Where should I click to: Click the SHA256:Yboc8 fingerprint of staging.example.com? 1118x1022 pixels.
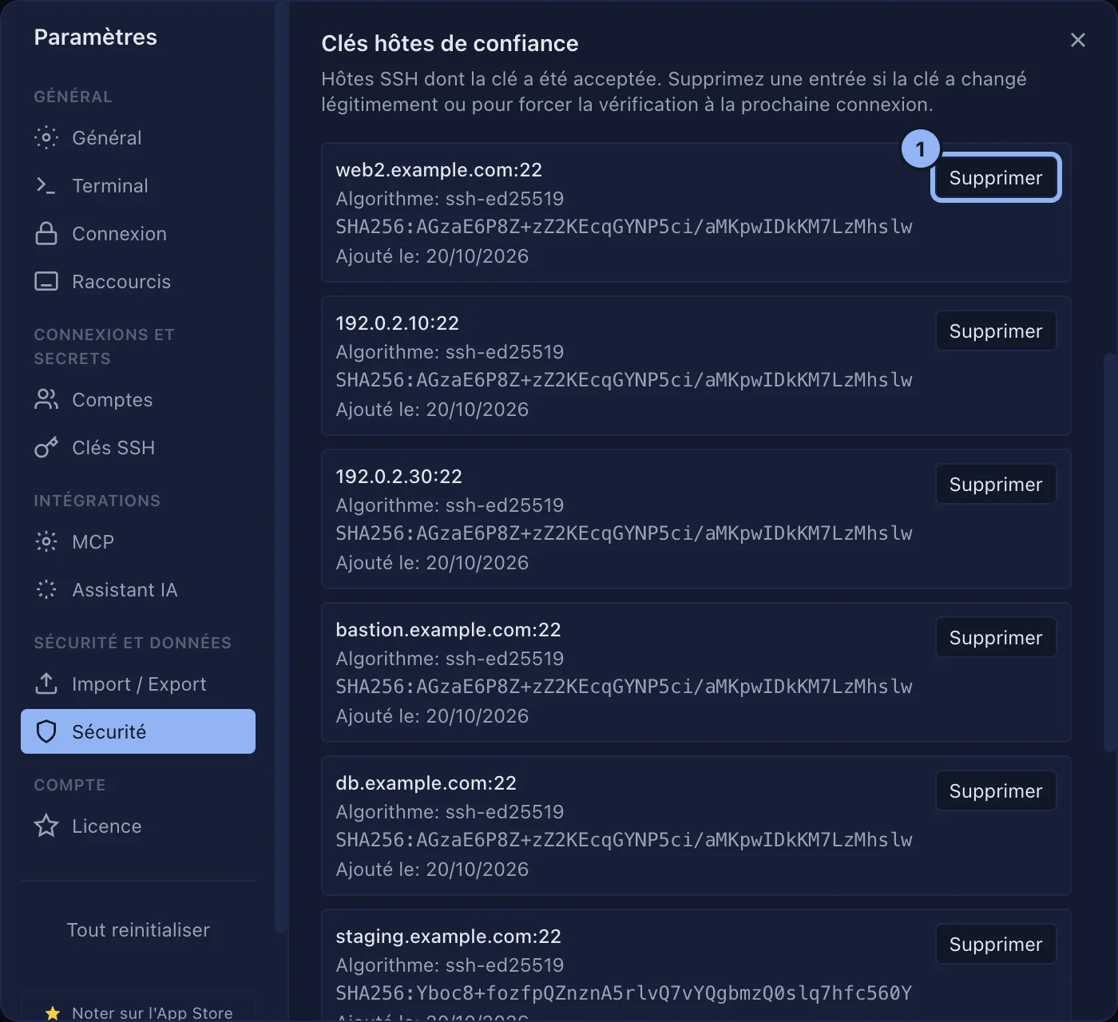(624, 993)
